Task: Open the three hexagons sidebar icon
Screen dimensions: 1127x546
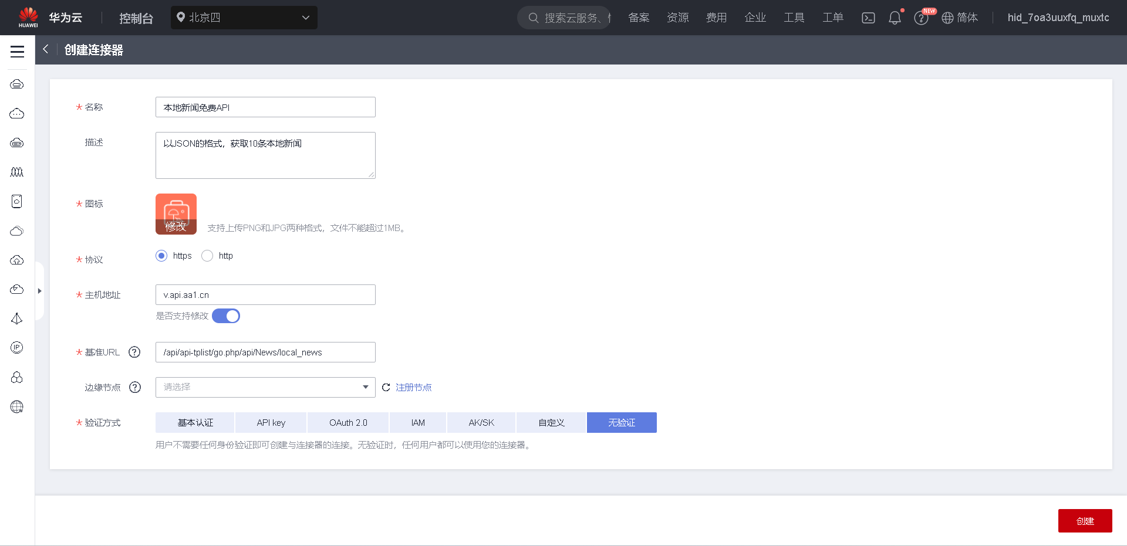Action: click(17, 377)
